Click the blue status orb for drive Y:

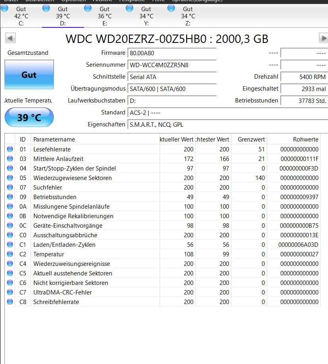pos(129,8)
